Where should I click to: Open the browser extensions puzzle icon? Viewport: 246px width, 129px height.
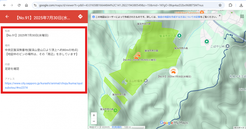click(x=230, y=5)
